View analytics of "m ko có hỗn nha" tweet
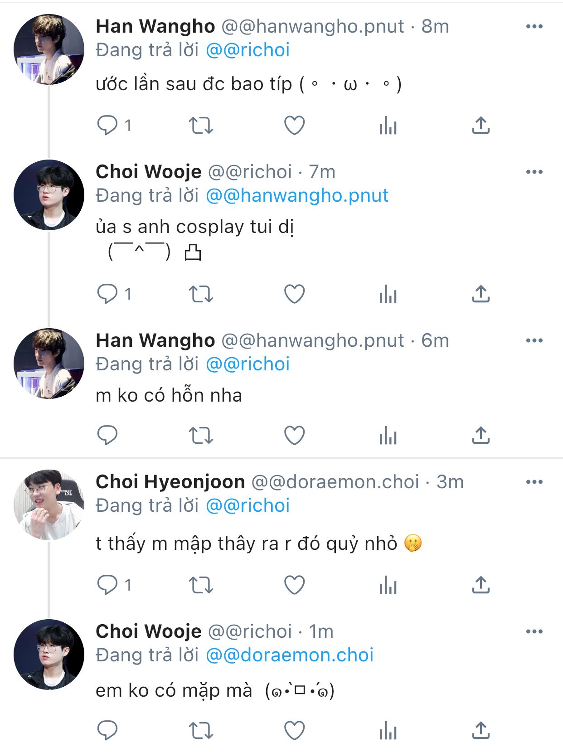Image resolution: width=563 pixels, height=752 pixels. point(388,436)
